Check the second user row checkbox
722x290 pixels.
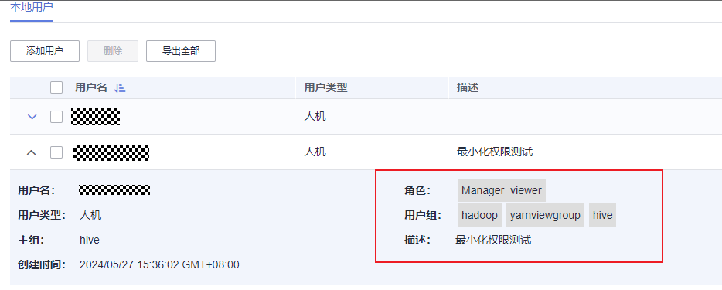pyautogui.click(x=56, y=152)
